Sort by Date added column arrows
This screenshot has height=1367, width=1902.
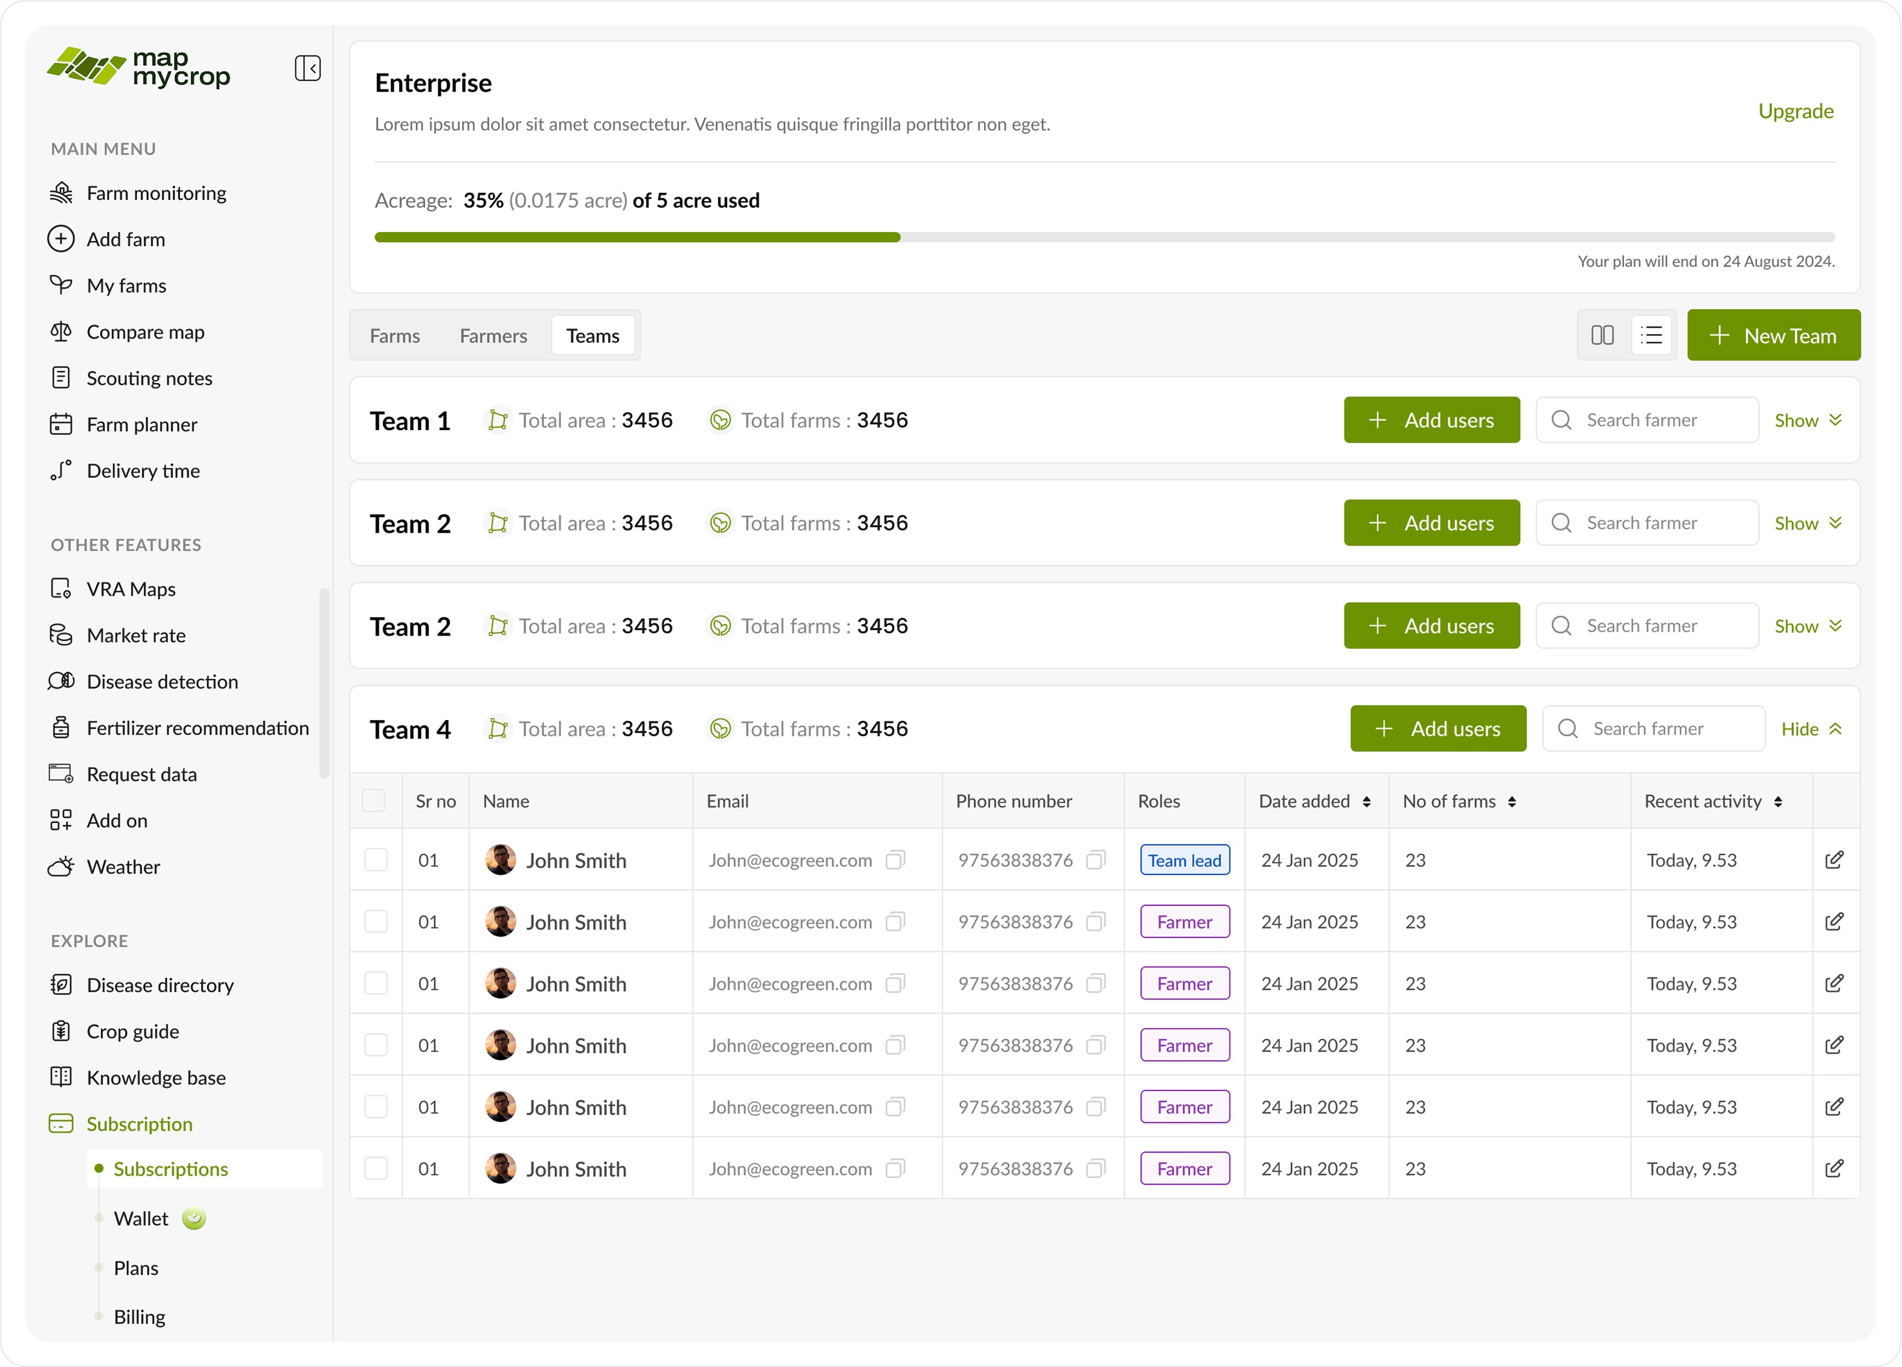point(1366,802)
